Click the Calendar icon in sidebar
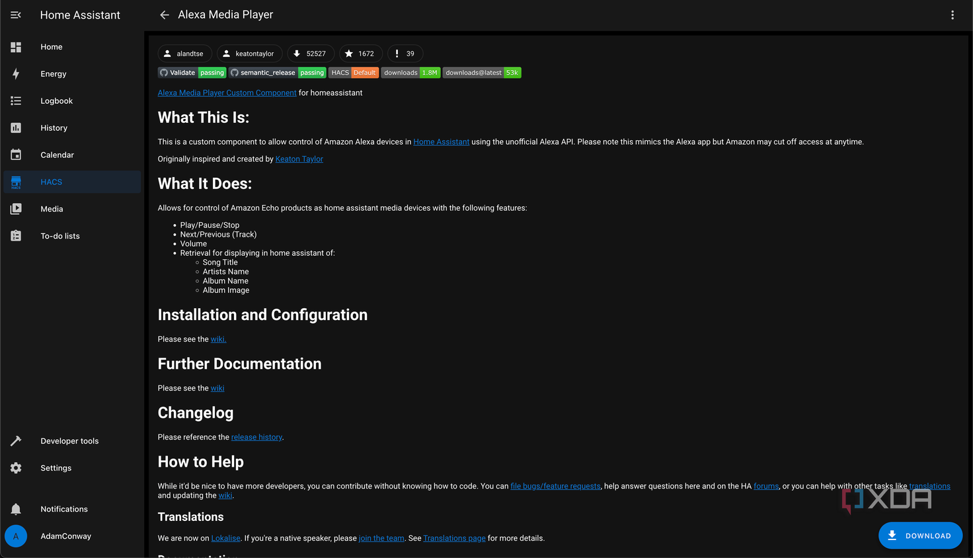Image resolution: width=973 pixels, height=558 pixels. click(16, 155)
